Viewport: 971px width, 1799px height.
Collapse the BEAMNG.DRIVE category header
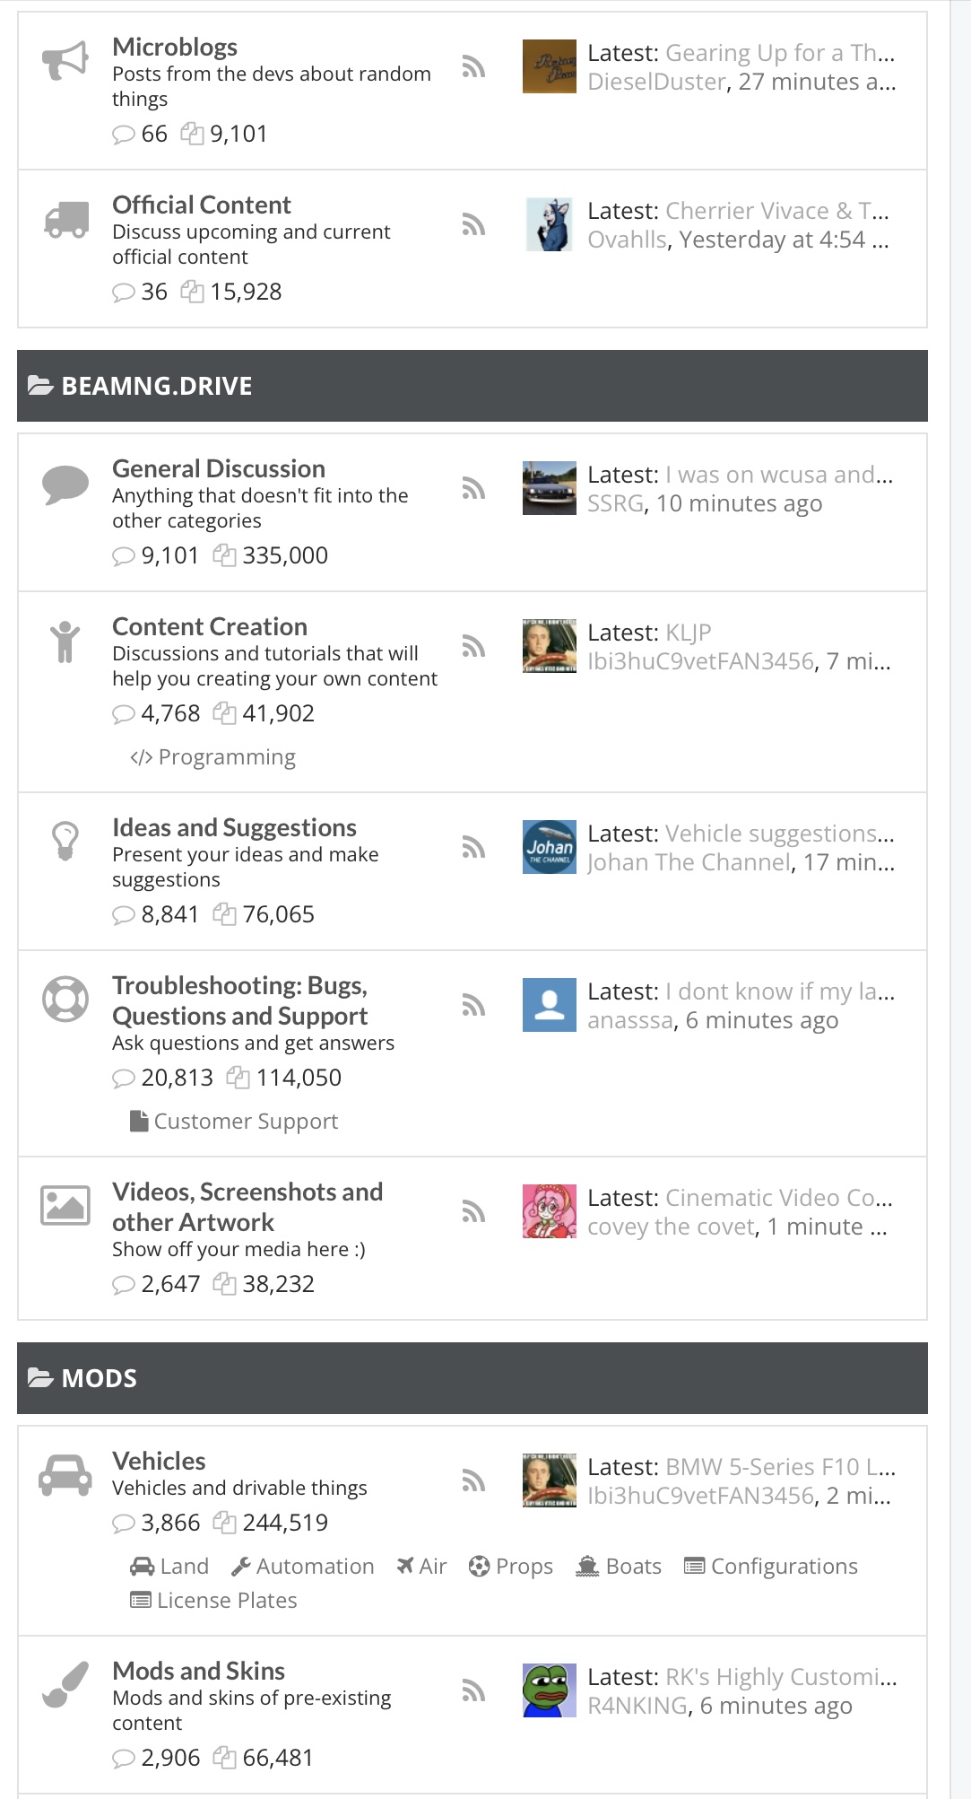point(472,386)
